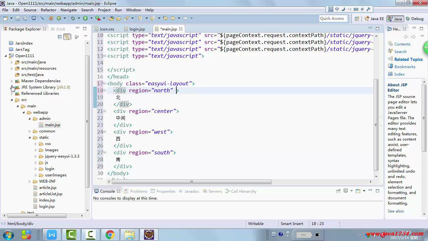The height and width of the screenshot is (241, 428).
Task: Click the Run Last Tool icon
Action: 98,18
